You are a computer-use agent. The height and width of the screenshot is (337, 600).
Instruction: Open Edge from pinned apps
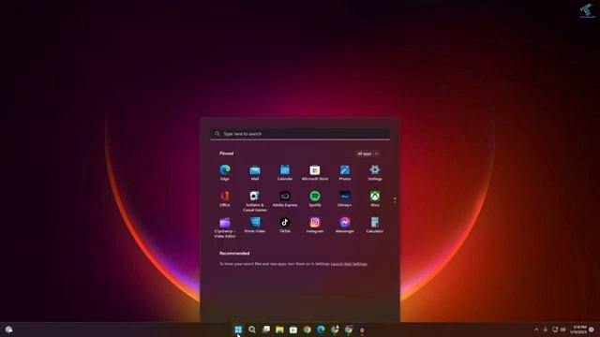tap(225, 172)
